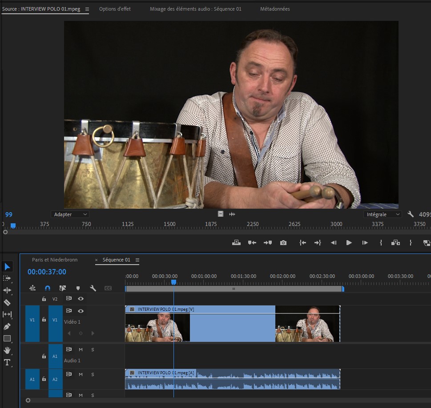The height and width of the screenshot is (408, 431).
Task: Select the Pen tool
Action: 7,326
